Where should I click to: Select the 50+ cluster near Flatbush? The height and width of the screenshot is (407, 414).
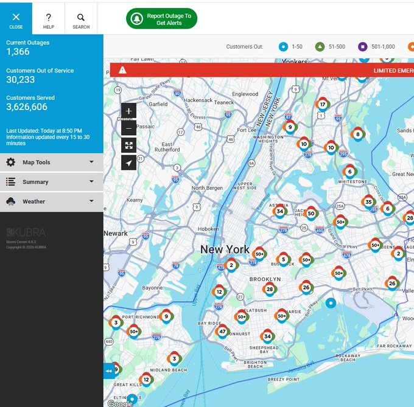tap(242, 317)
